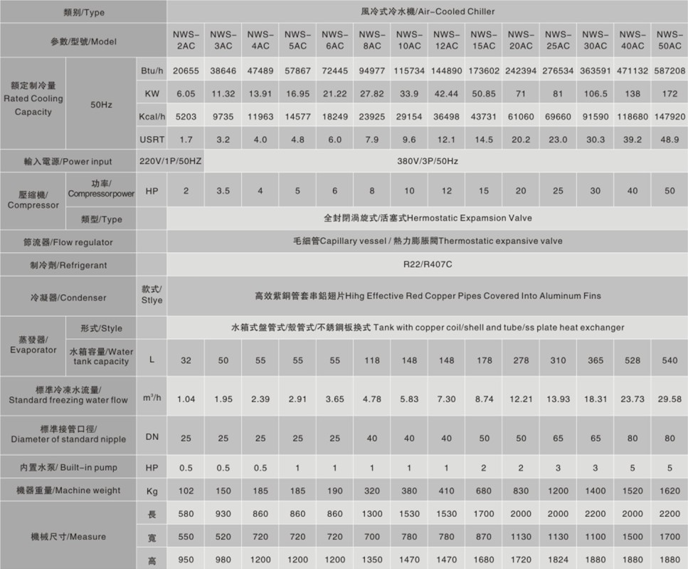Click the NWS-10AC model column header
This screenshot has height=569, width=688.
[409, 40]
